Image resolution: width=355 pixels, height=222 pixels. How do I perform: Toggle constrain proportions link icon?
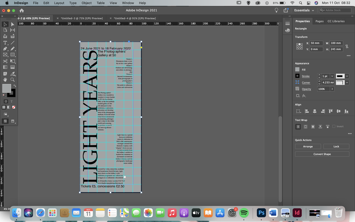pos(347,46)
